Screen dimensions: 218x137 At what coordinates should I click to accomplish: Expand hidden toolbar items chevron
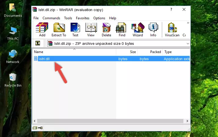188,23
